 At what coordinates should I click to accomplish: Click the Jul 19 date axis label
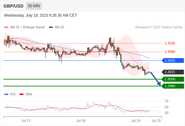click(x=136, y=121)
